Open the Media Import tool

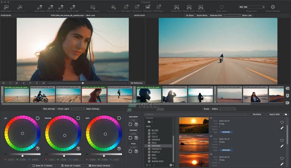tap(6, 7)
